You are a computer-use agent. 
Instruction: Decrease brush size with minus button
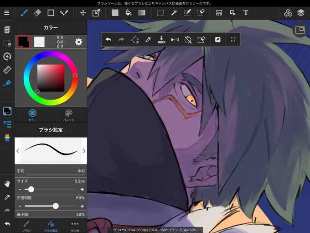pos(19,190)
